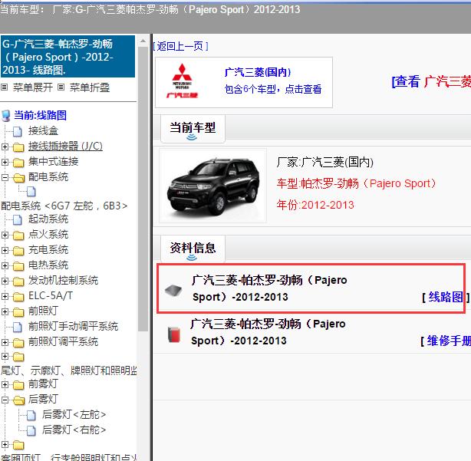Click the open folder icon of 后雾灯
Image resolution: width=471 pixels, height=461 pixels.
(18, 400)
